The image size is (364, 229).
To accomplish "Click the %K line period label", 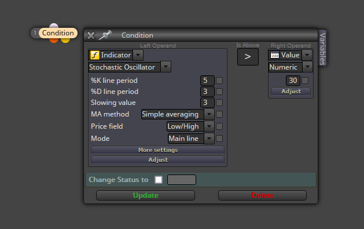I will (114, 81).
